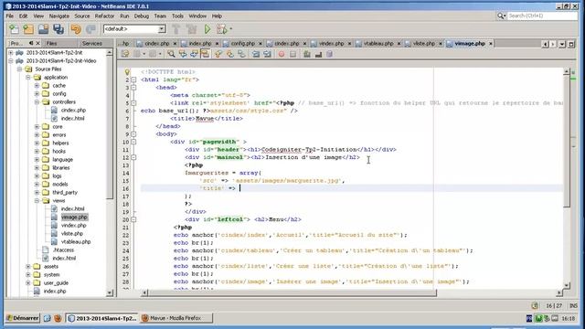
Task: Switch to the vtableau.php editor tab
Action: (x=378, y=44)
